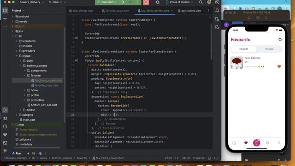Click the UTF-8 encoding in status bar
This screenshot has width=295, height=166.
tap(185, 158)
